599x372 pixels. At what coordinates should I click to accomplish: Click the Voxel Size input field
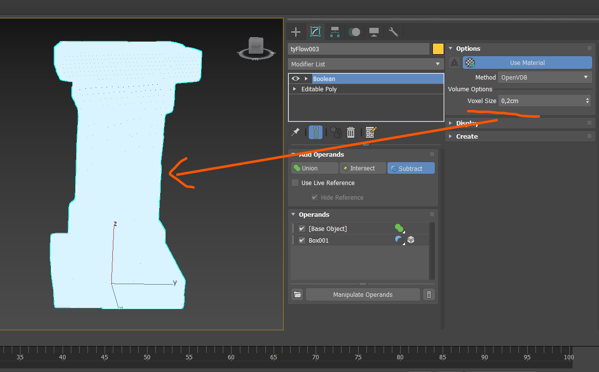point(541,101)
